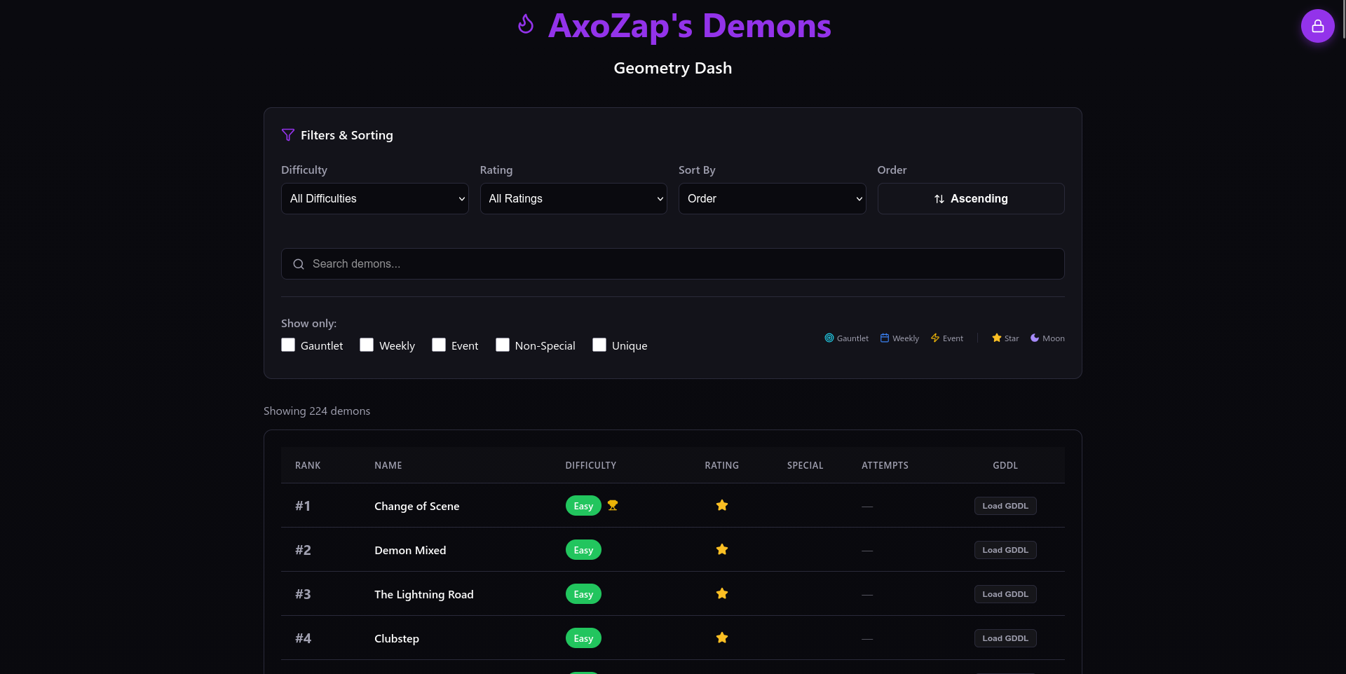Load GDDL for Demon Mixed
The image size is (1346, 674).
coord(1005,550)
